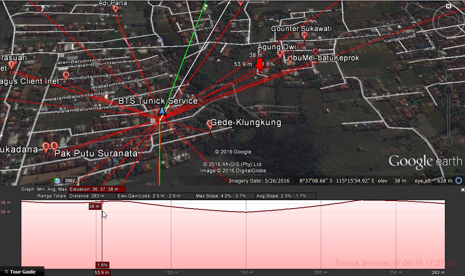Click the Agung Dwi placemark pin
Screen dimensions: 465x276
click(x=280, y=54)
